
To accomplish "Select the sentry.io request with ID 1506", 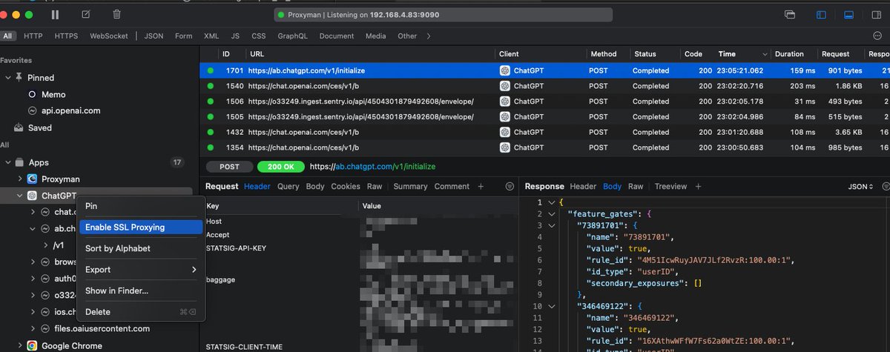I will pos(545,102).
